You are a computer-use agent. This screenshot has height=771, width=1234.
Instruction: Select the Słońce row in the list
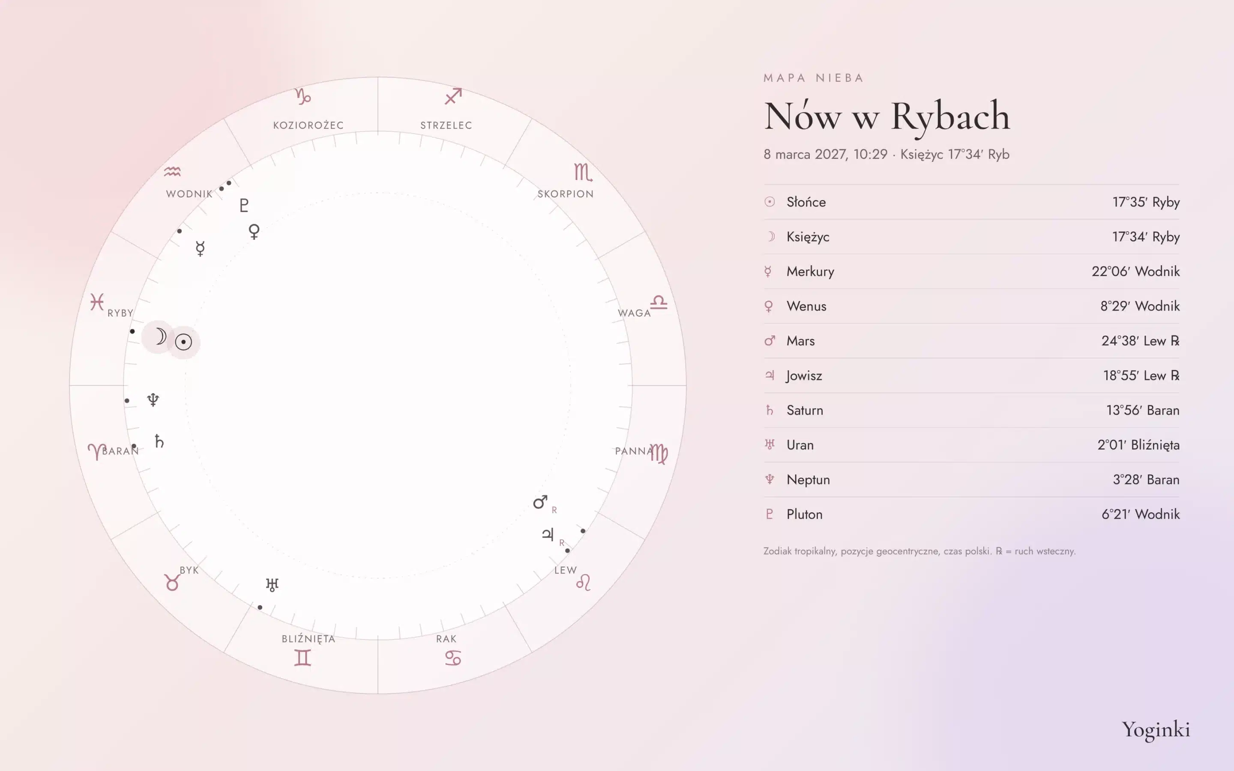click(971, 202)
